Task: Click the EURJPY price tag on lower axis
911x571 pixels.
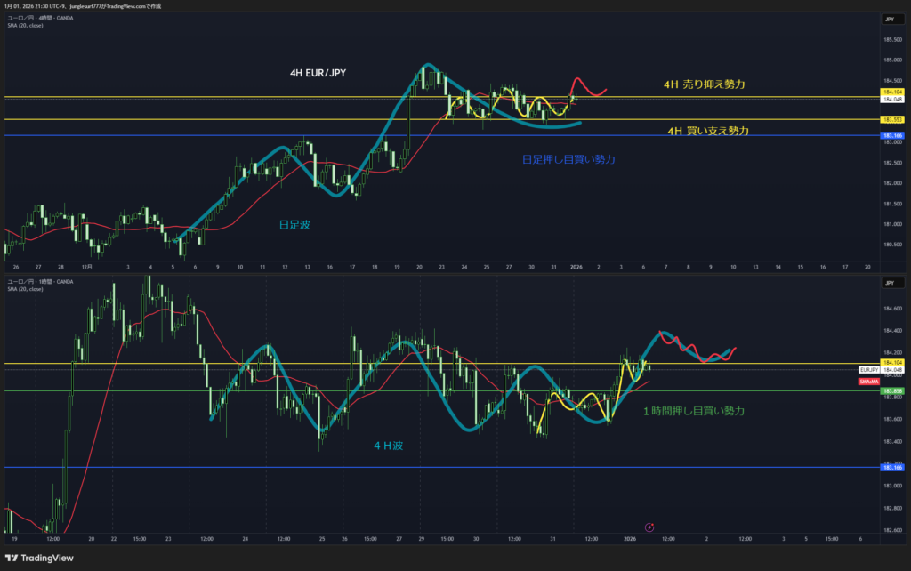Action: click(869, 369)
